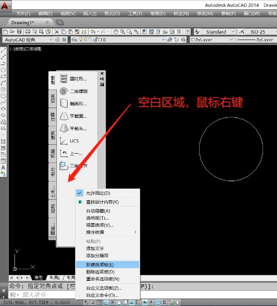Screen dimensions: 277x306
Task: Select the Multiline Text 'A' tool
Action: tap(3, 168)
